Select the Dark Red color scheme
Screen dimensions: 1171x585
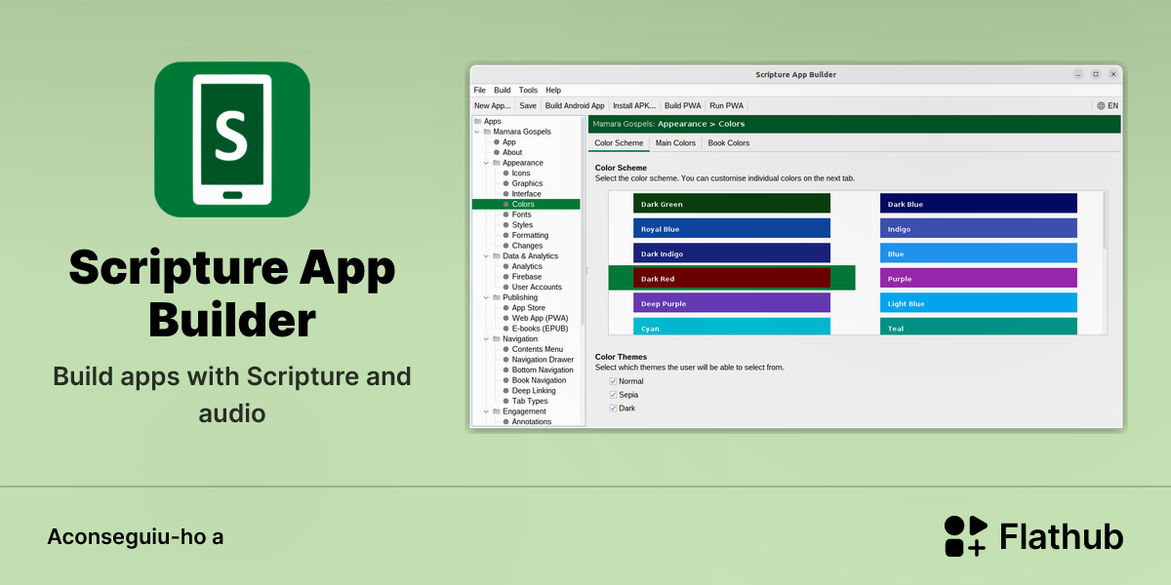pyautogui.click(x=732, y=279)
